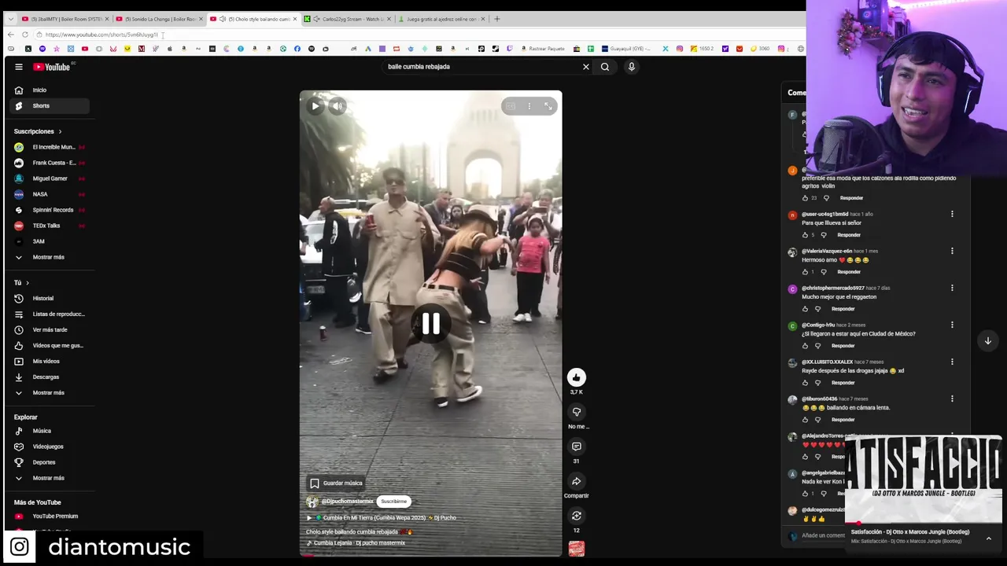The image size is (1007, 566).
Task: Open Listas de reproducción
Action: pos(49,314)
